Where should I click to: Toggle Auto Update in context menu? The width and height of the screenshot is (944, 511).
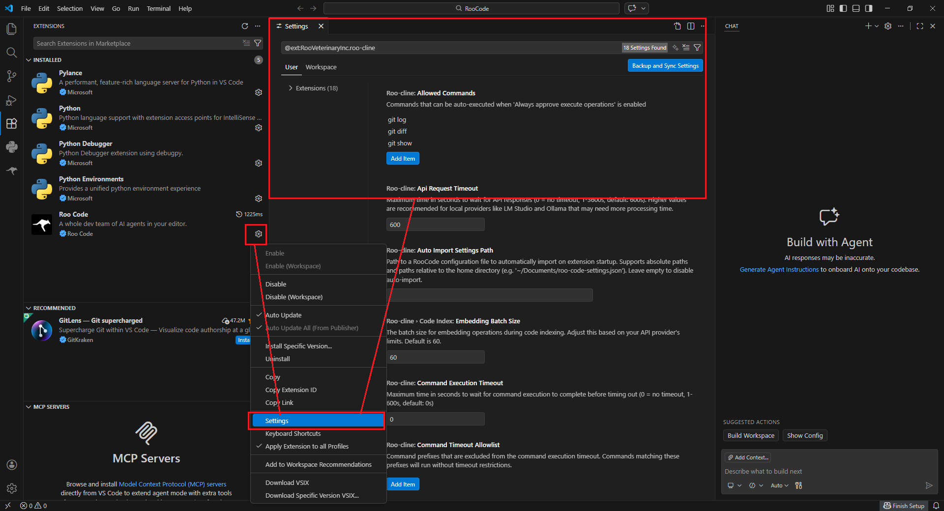click(x=283, y=315)
